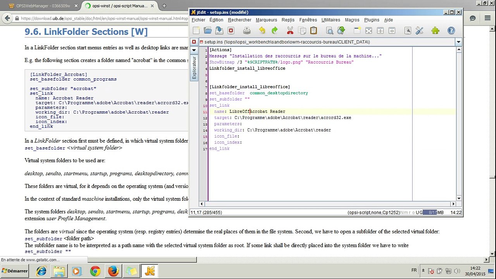
Task: Open jEdit Find dialog magnifier icon
Action: (329, 31)
